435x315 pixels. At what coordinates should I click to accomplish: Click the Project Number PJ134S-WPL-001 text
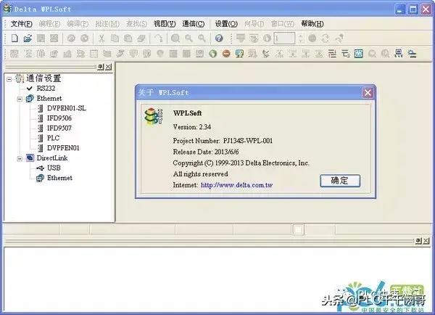click(223, 141)
